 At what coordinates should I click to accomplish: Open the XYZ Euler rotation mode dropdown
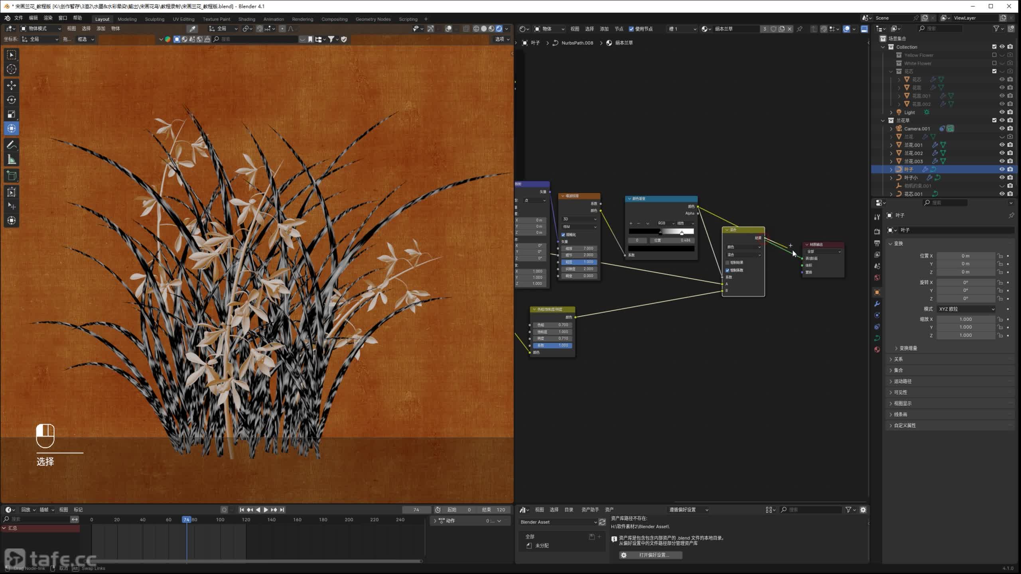click(966, 309)
